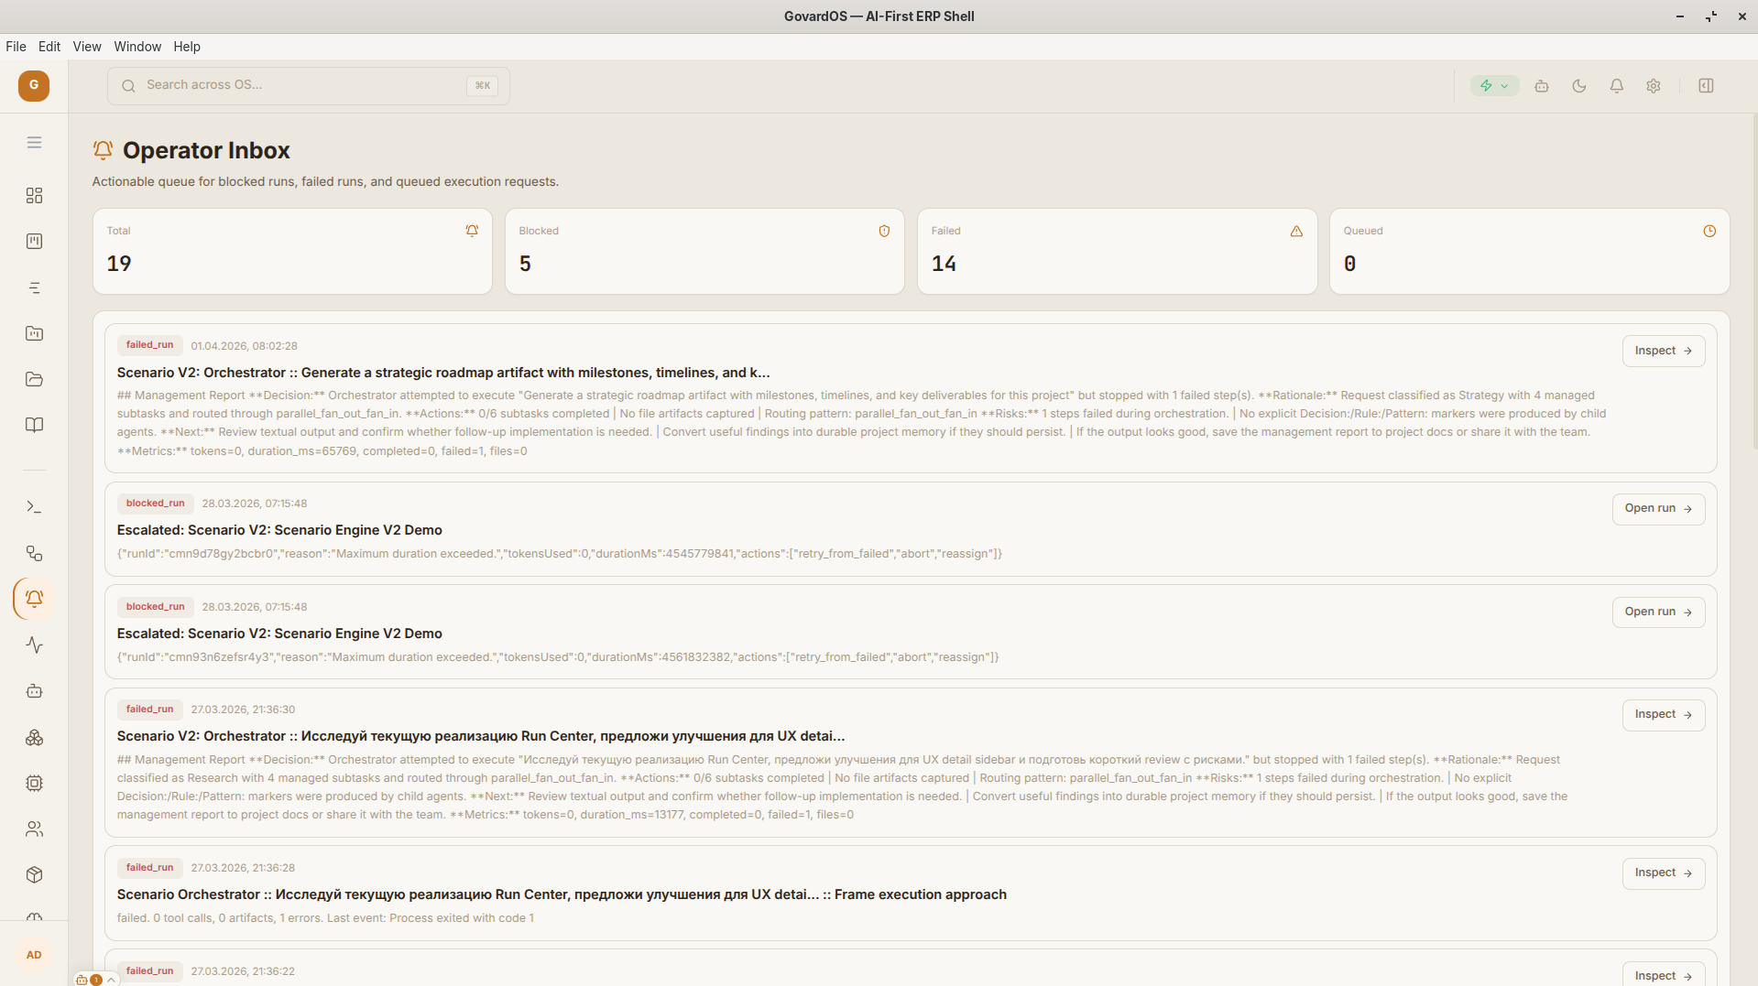The image size is (1758, 986).
Task: Open the CPU chip icon in sidebar
Action: click(x=34, y=784)
